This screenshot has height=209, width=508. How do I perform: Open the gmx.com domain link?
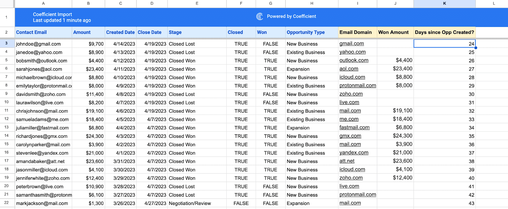pyautogui.click(x=350, y=136)
